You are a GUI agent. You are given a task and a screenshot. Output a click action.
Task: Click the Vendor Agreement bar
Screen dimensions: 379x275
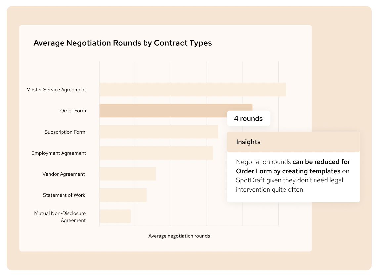pyautogui.click(x=128, y=174)
